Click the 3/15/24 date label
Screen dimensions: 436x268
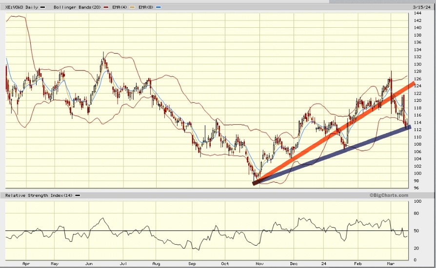point(422,7)
